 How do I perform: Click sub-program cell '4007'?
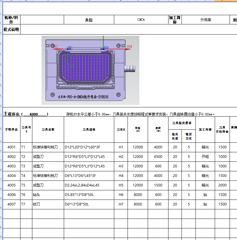click(12, 204)
